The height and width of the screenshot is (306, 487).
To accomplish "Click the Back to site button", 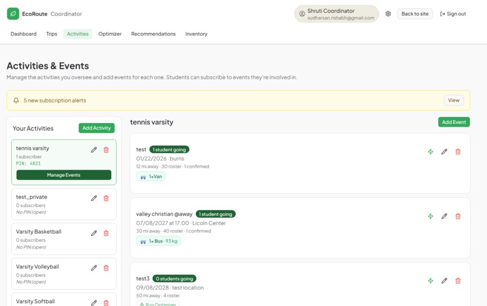I will 415,14.
